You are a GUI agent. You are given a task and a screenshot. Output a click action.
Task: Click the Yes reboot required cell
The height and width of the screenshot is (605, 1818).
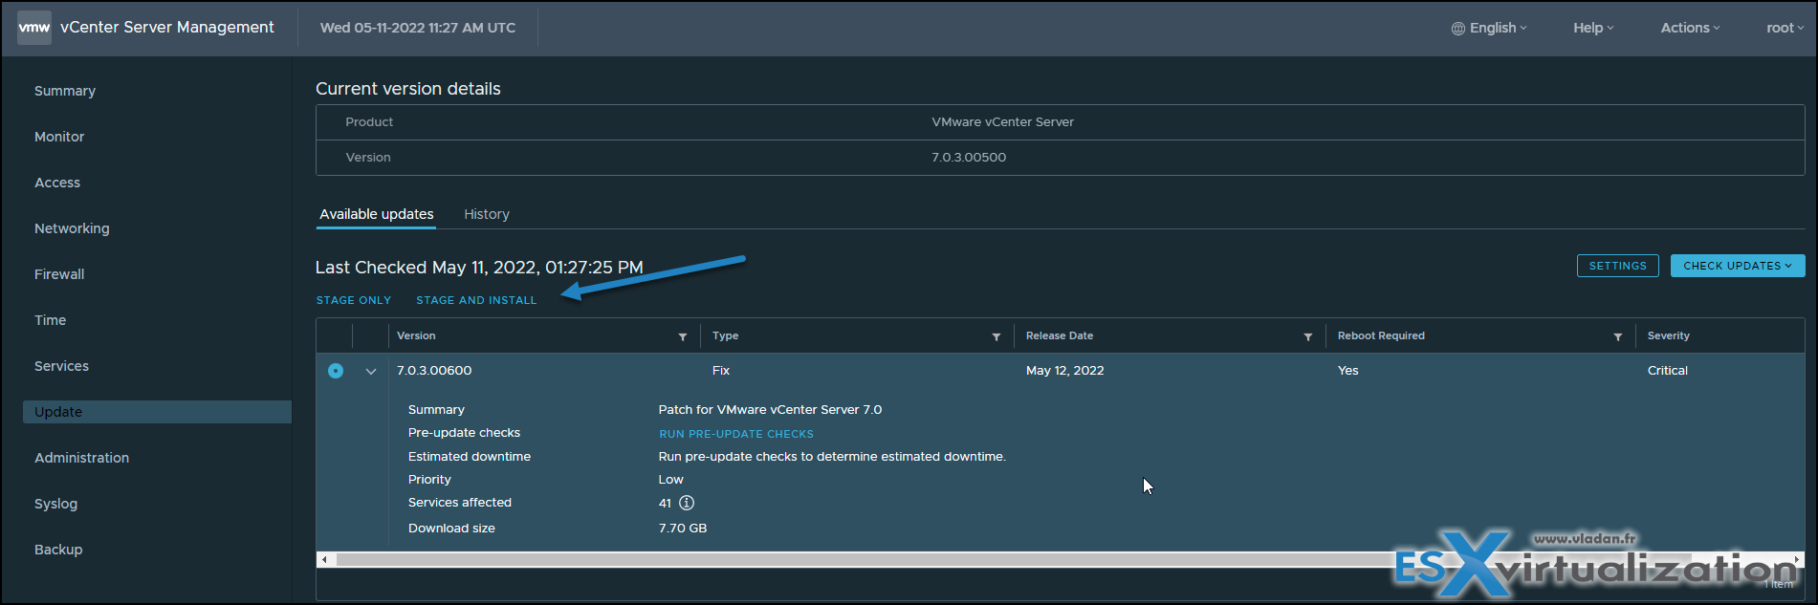[1348, 371]
